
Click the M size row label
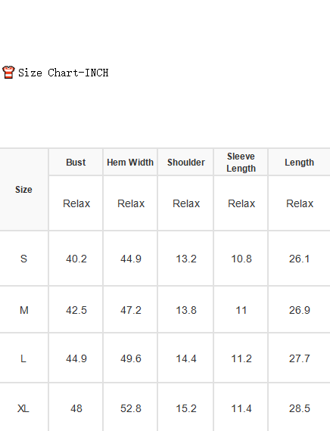[x=24, y=310]
